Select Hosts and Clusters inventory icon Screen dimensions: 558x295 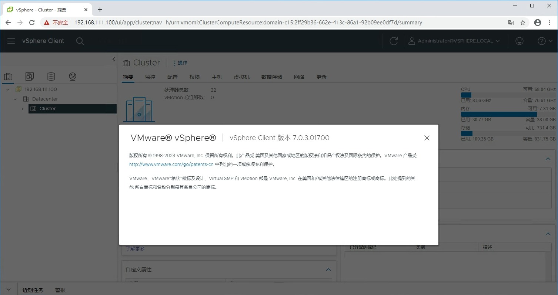pos(8,77)
